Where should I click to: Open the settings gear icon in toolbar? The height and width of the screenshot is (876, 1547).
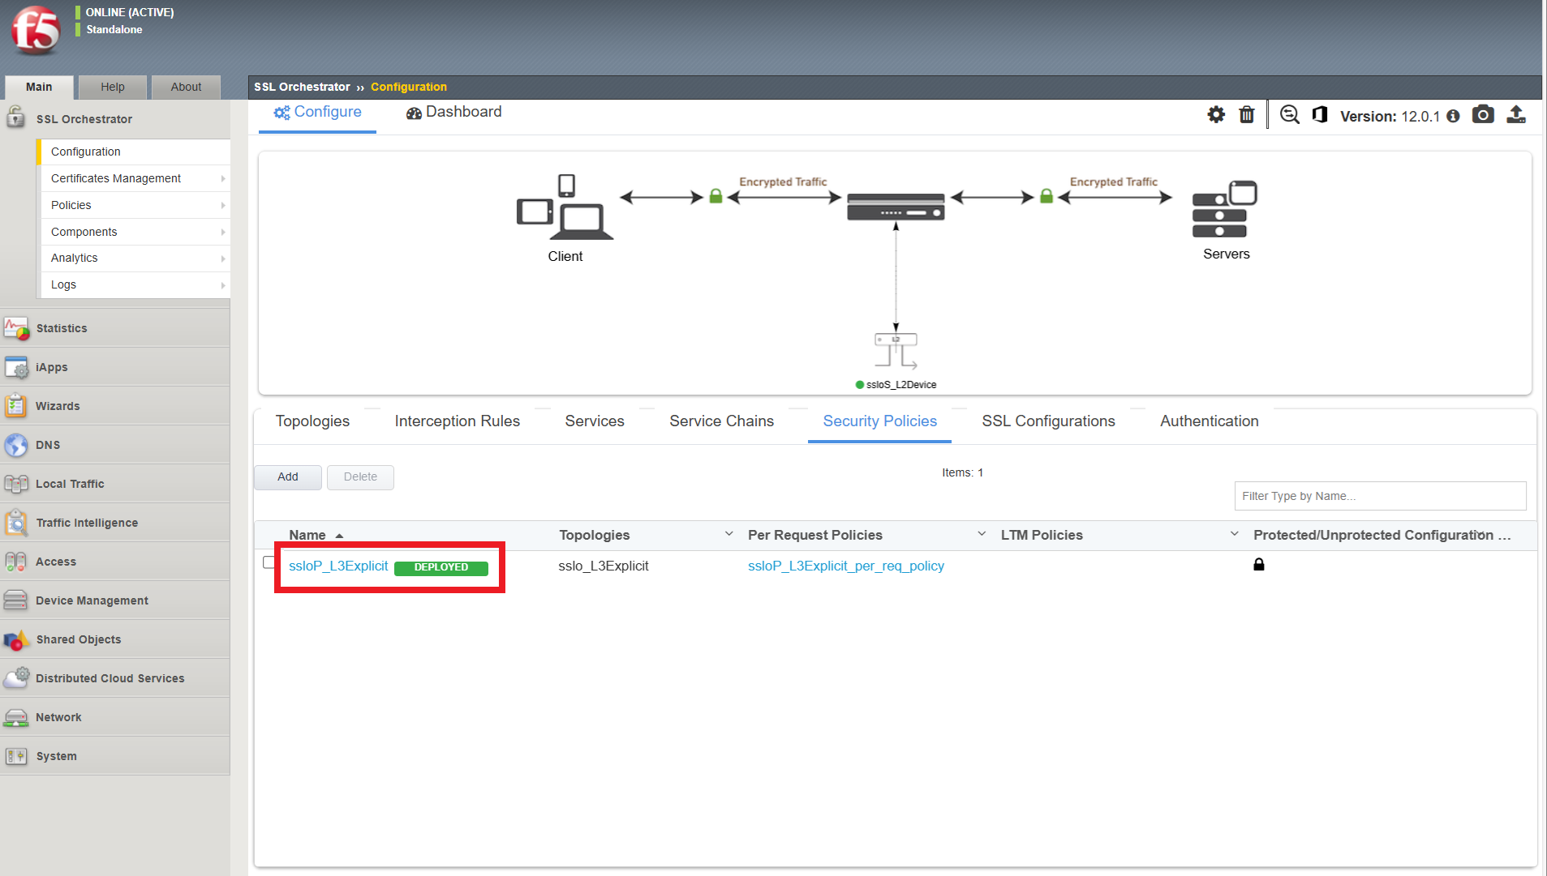click(1215, 115)
